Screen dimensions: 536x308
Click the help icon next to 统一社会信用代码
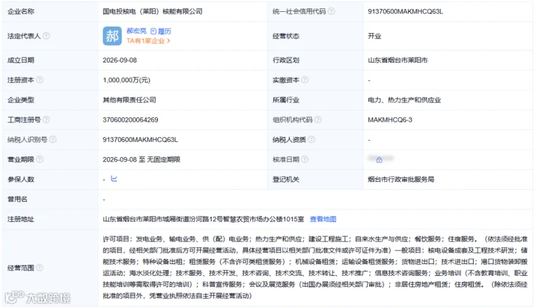click(331, 11)
